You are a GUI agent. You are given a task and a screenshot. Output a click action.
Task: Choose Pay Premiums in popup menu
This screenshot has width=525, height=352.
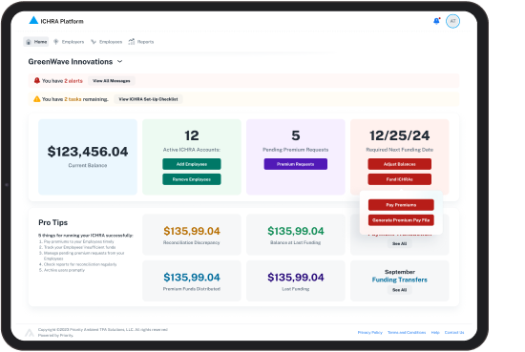(x=401, y=205)
